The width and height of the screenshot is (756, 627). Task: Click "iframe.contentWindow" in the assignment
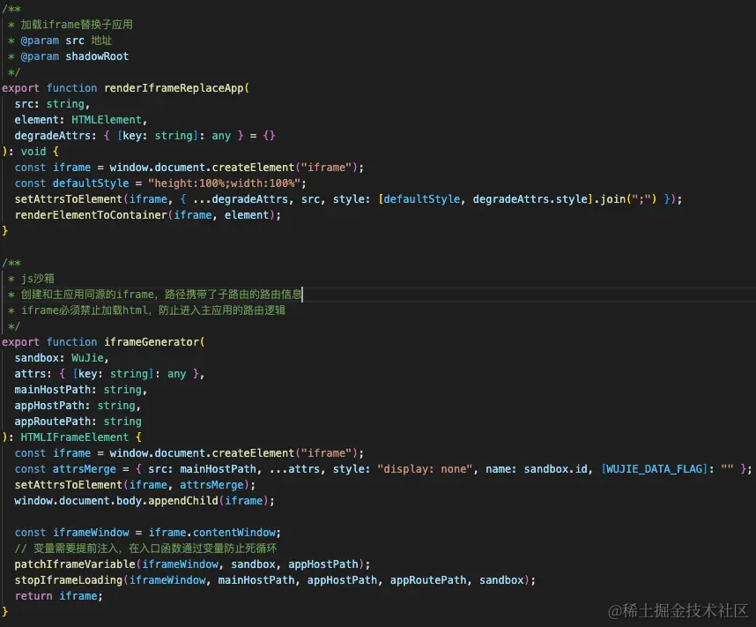tap(212, 533)
